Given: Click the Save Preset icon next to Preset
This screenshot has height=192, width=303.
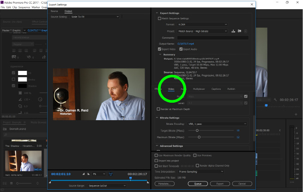Looking at the screenshot, I should (233, 31).
